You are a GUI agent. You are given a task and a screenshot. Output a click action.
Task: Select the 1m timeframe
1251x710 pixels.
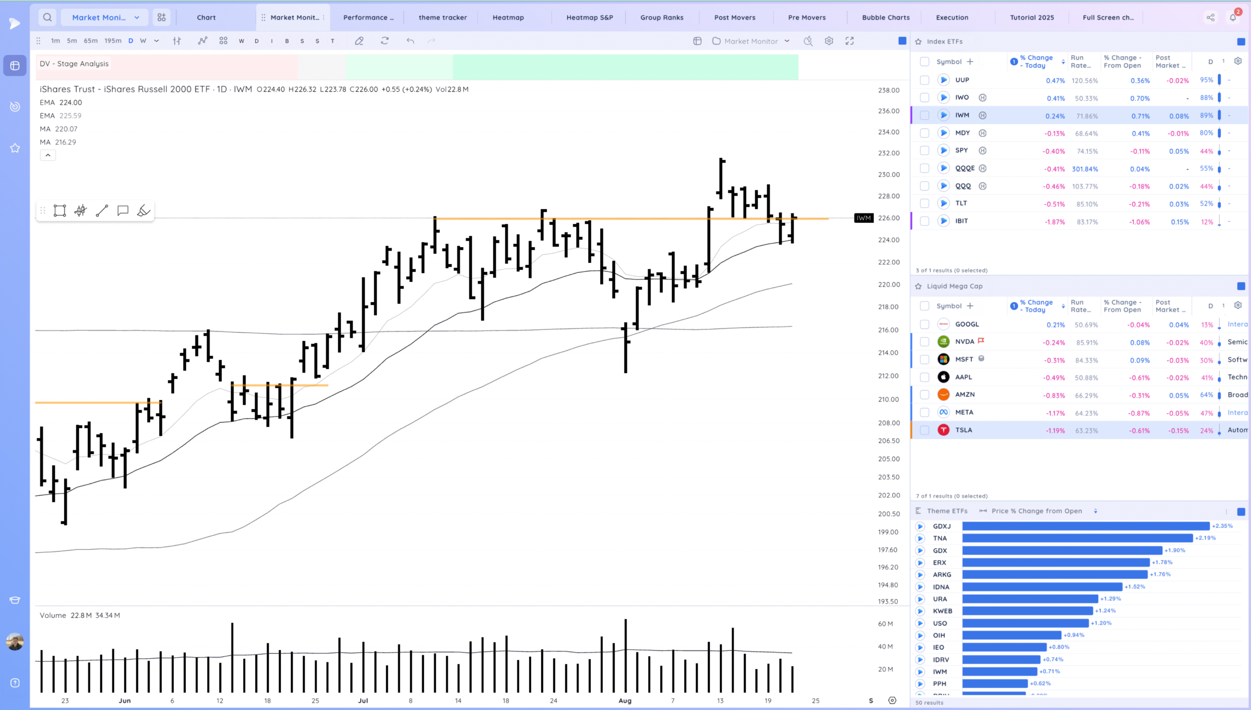coord(55,41)
